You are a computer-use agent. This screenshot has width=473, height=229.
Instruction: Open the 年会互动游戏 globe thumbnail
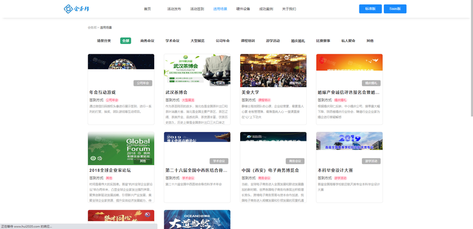point(121,62)
